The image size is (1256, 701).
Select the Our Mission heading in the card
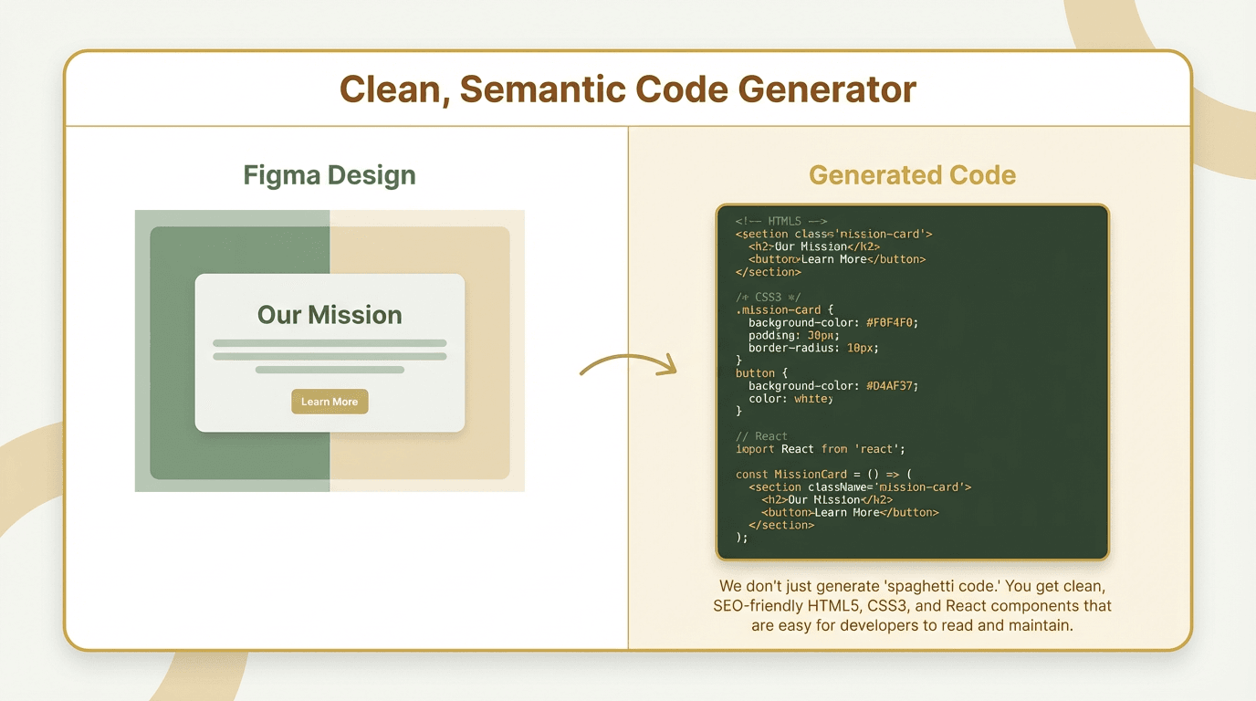(x=330, y=315)
